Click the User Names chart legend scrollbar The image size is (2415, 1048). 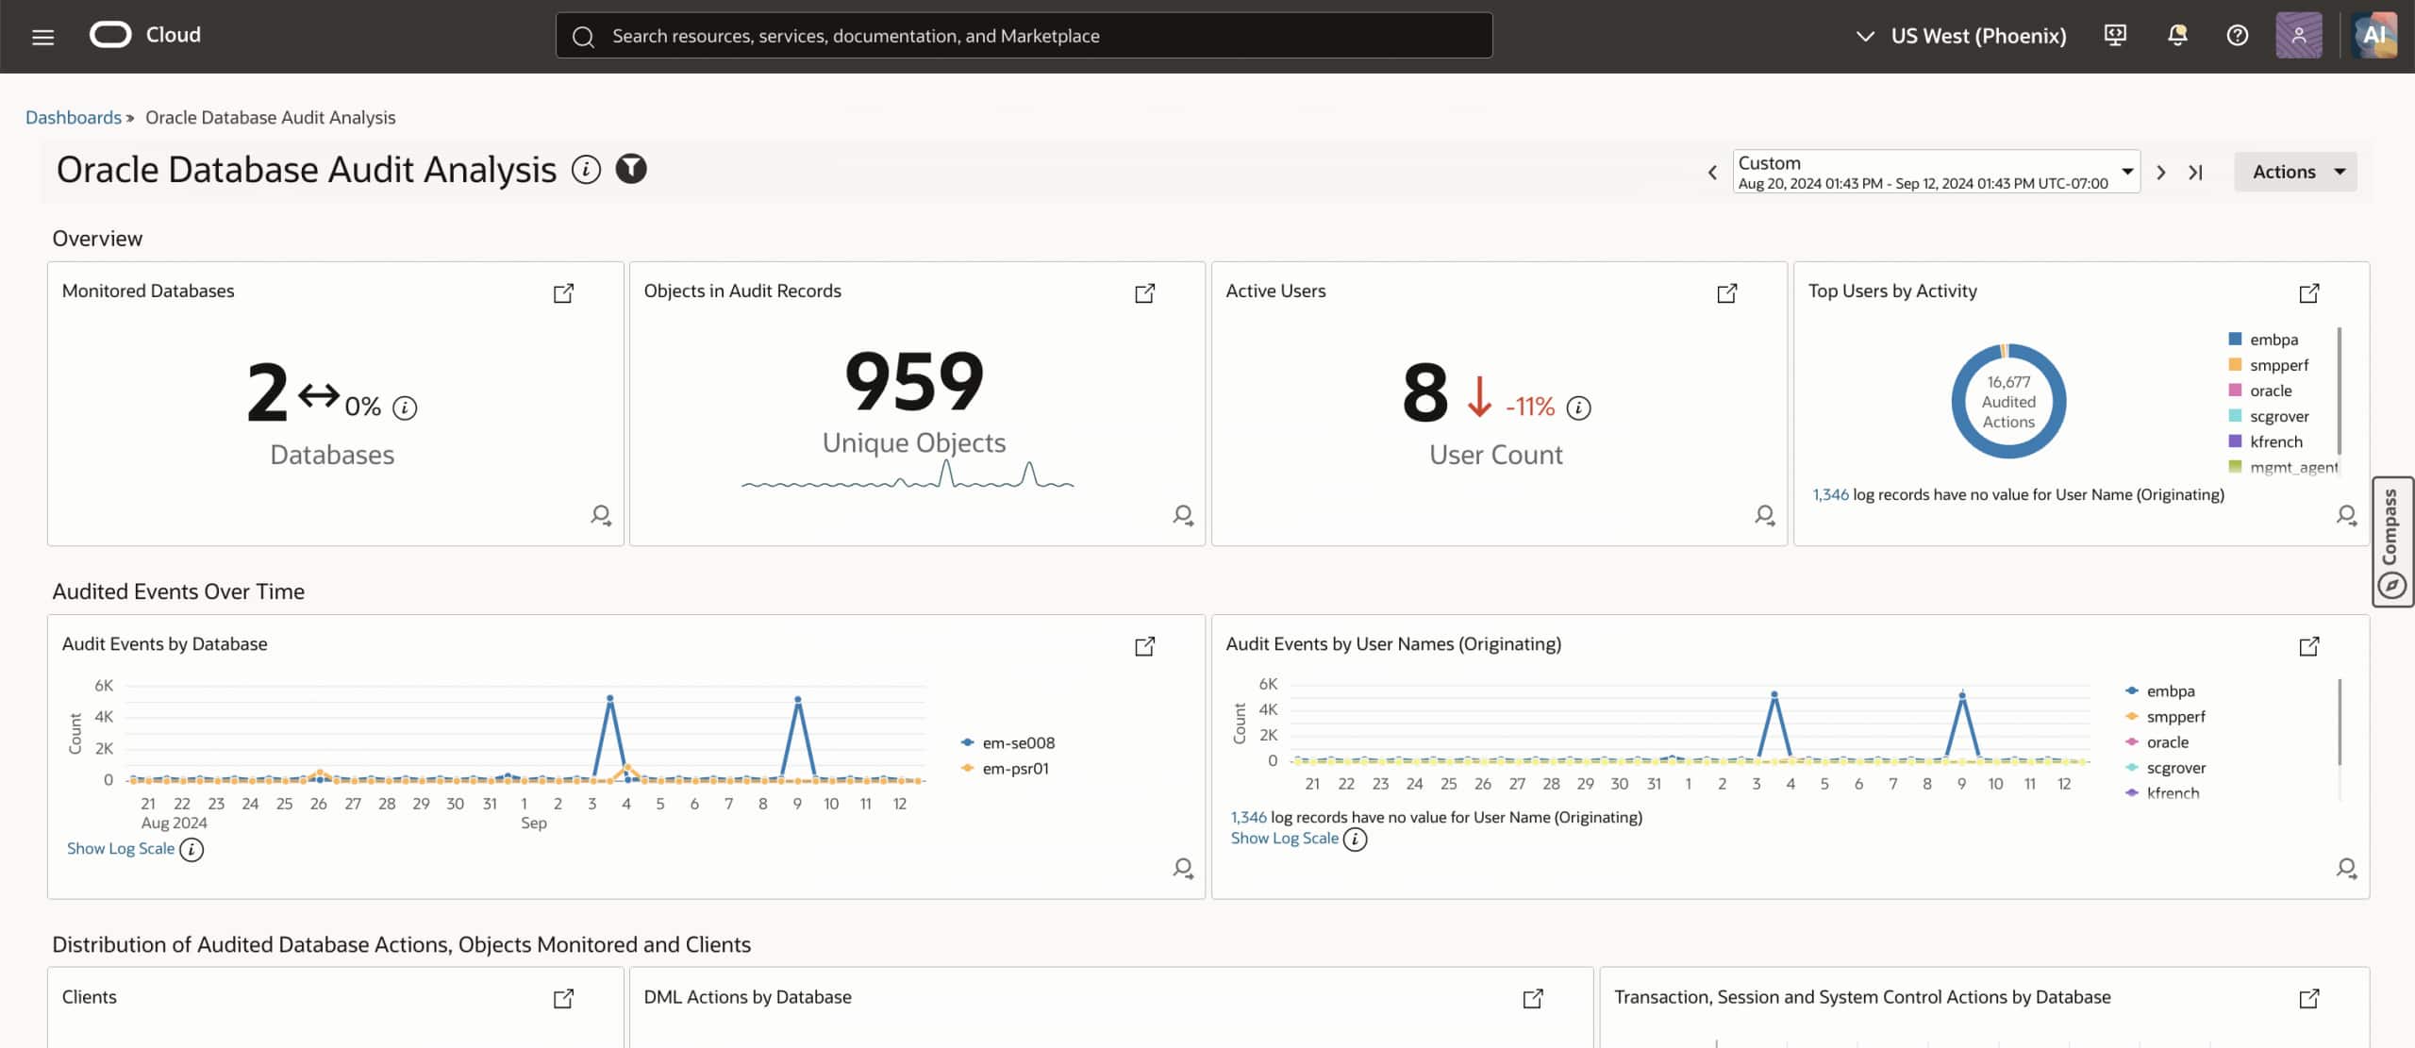[x=2340, y=723]
